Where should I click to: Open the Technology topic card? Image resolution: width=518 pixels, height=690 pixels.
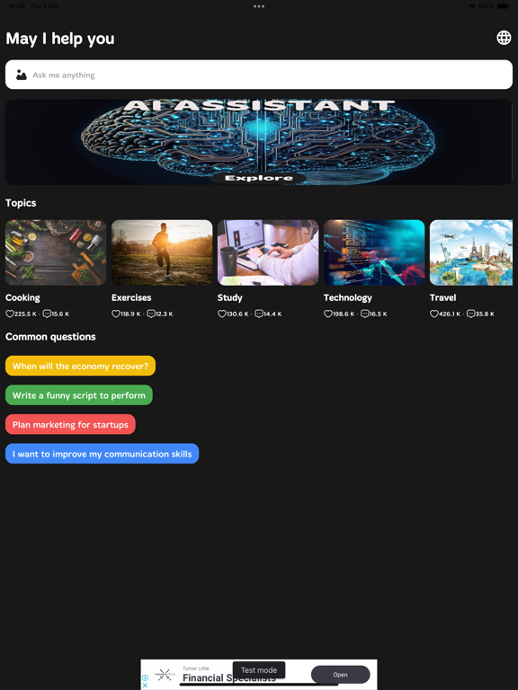pos(374,252)
